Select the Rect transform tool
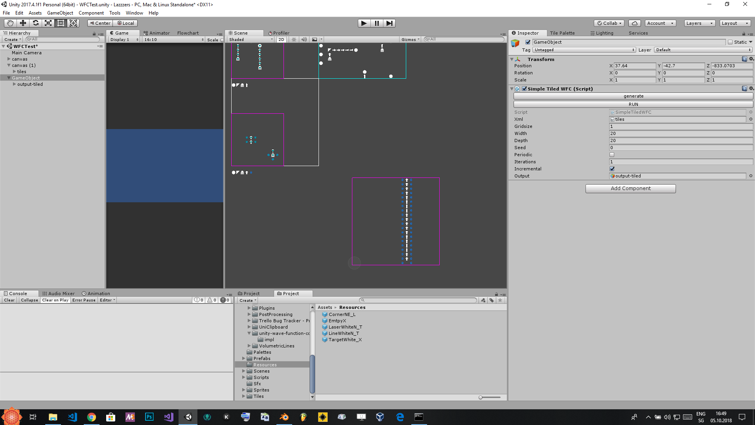Screen dimensions: 755x425 coord(61,23)
